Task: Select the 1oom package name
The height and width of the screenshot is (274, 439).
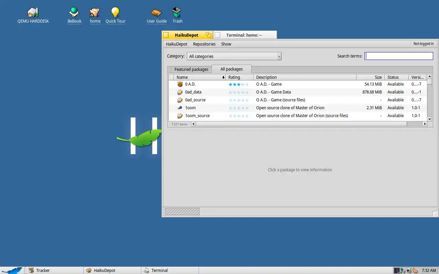Action: coord(190,108)
